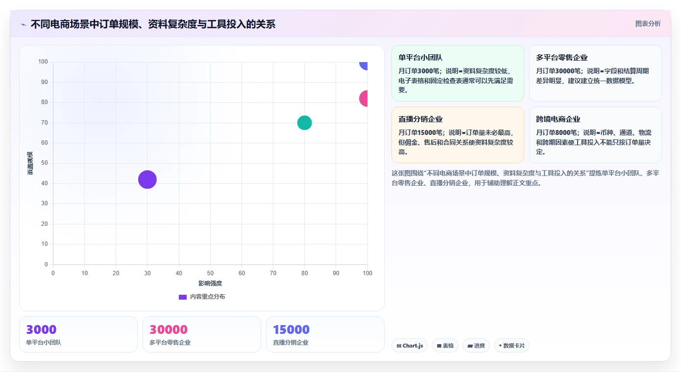Click the 表格 chip icon
The height and width of the screenshot is (372, 681).
point(439,346)
